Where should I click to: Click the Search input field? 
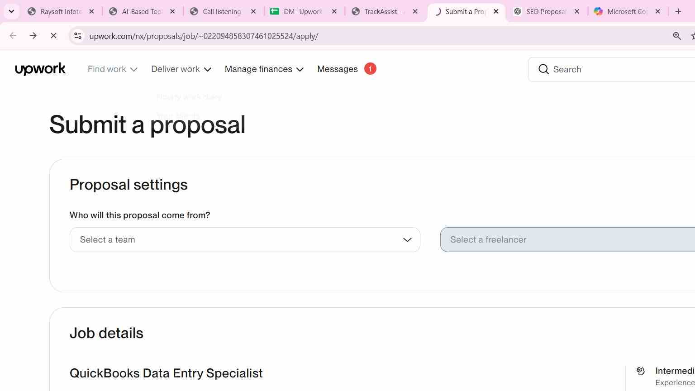(615, 69)
